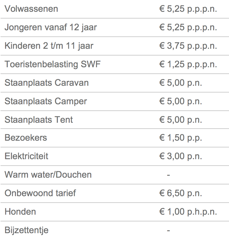Click Toeristenbelasting SWF label
The height and width of the screenshot is (241, 229).
pyautogui.click(x=53, y=64)
